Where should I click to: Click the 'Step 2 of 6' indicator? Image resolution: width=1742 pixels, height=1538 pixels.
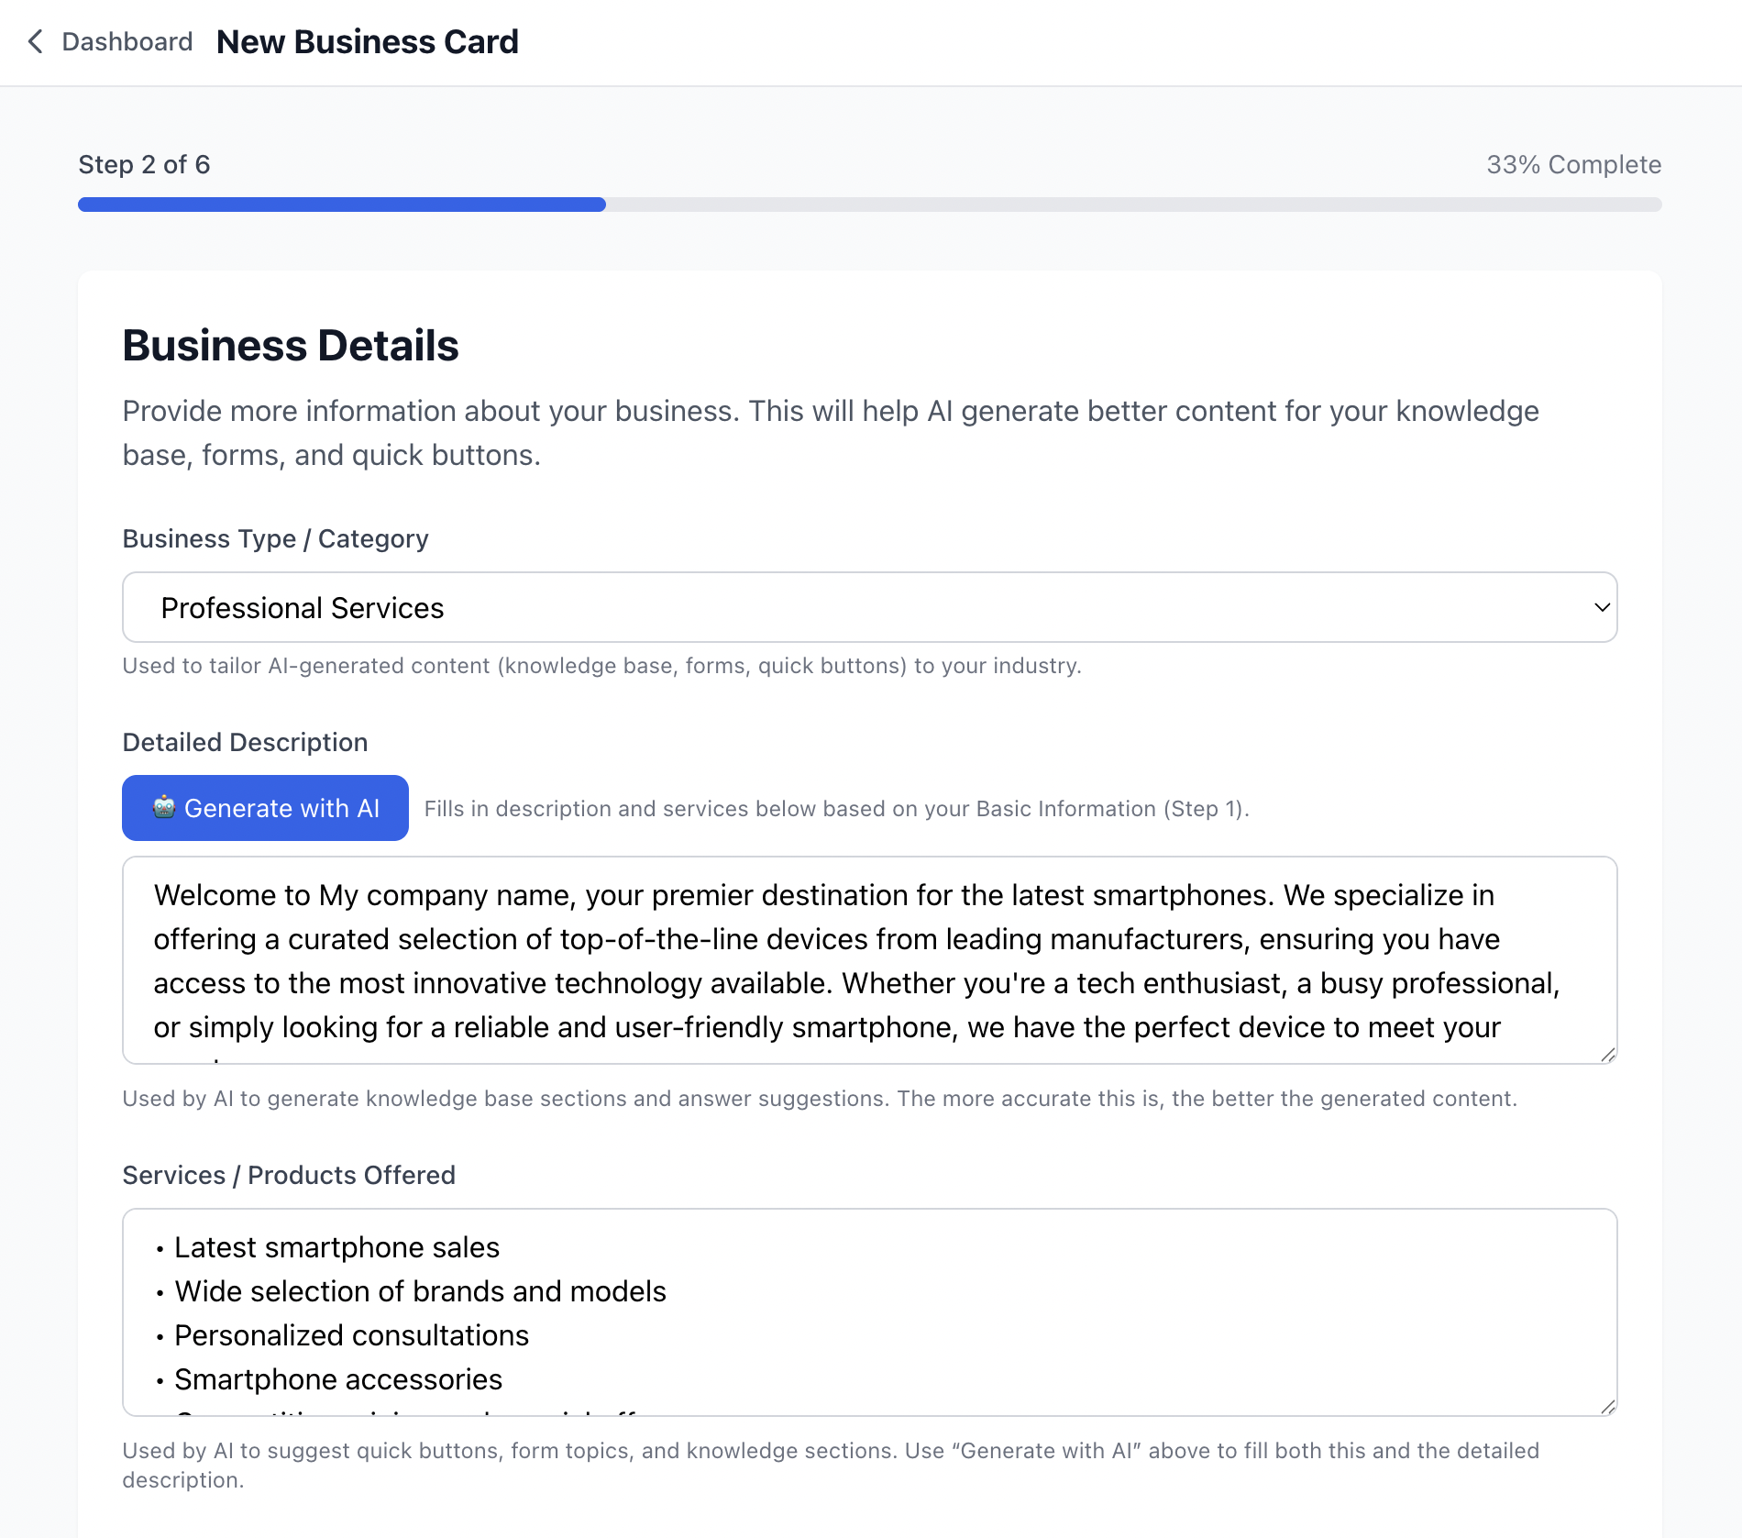pos(144,164)
